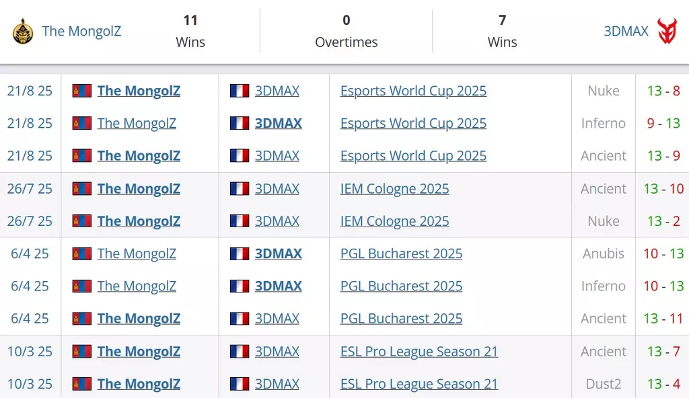Viewport: 689px width, 398px height.
Task: Click the red 3DMAX devil logo
Action: click(667, 31)
